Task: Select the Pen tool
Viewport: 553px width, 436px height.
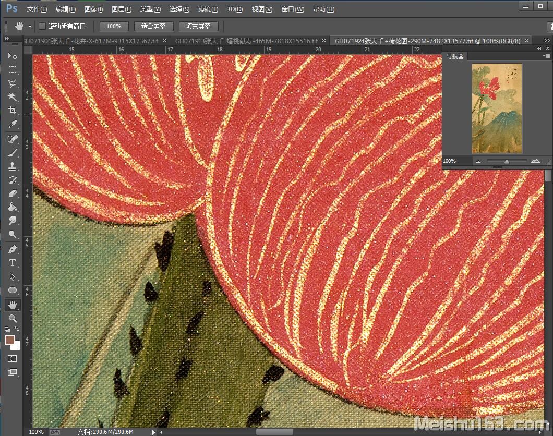Action: tap(13, 249)
